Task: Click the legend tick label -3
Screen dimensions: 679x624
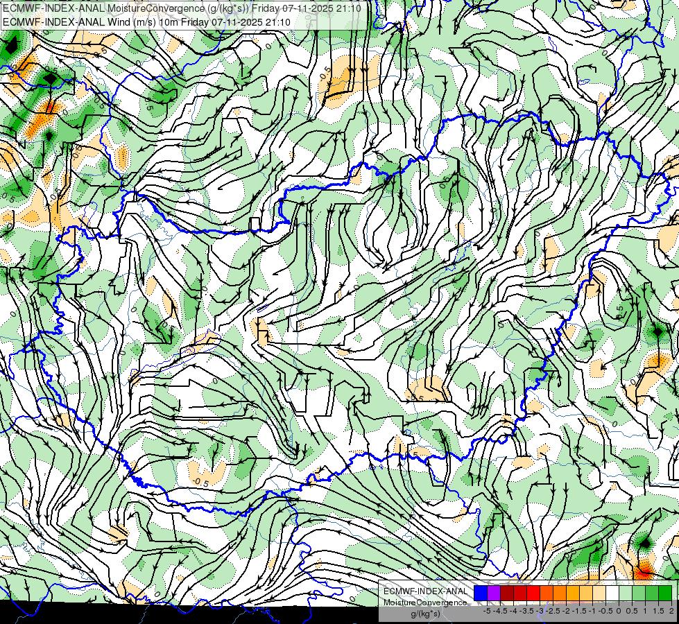Action: (x=540, y=611)
